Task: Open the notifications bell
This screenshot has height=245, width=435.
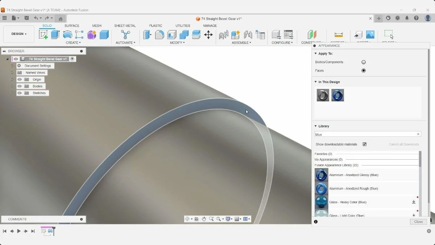Action: 407,18
